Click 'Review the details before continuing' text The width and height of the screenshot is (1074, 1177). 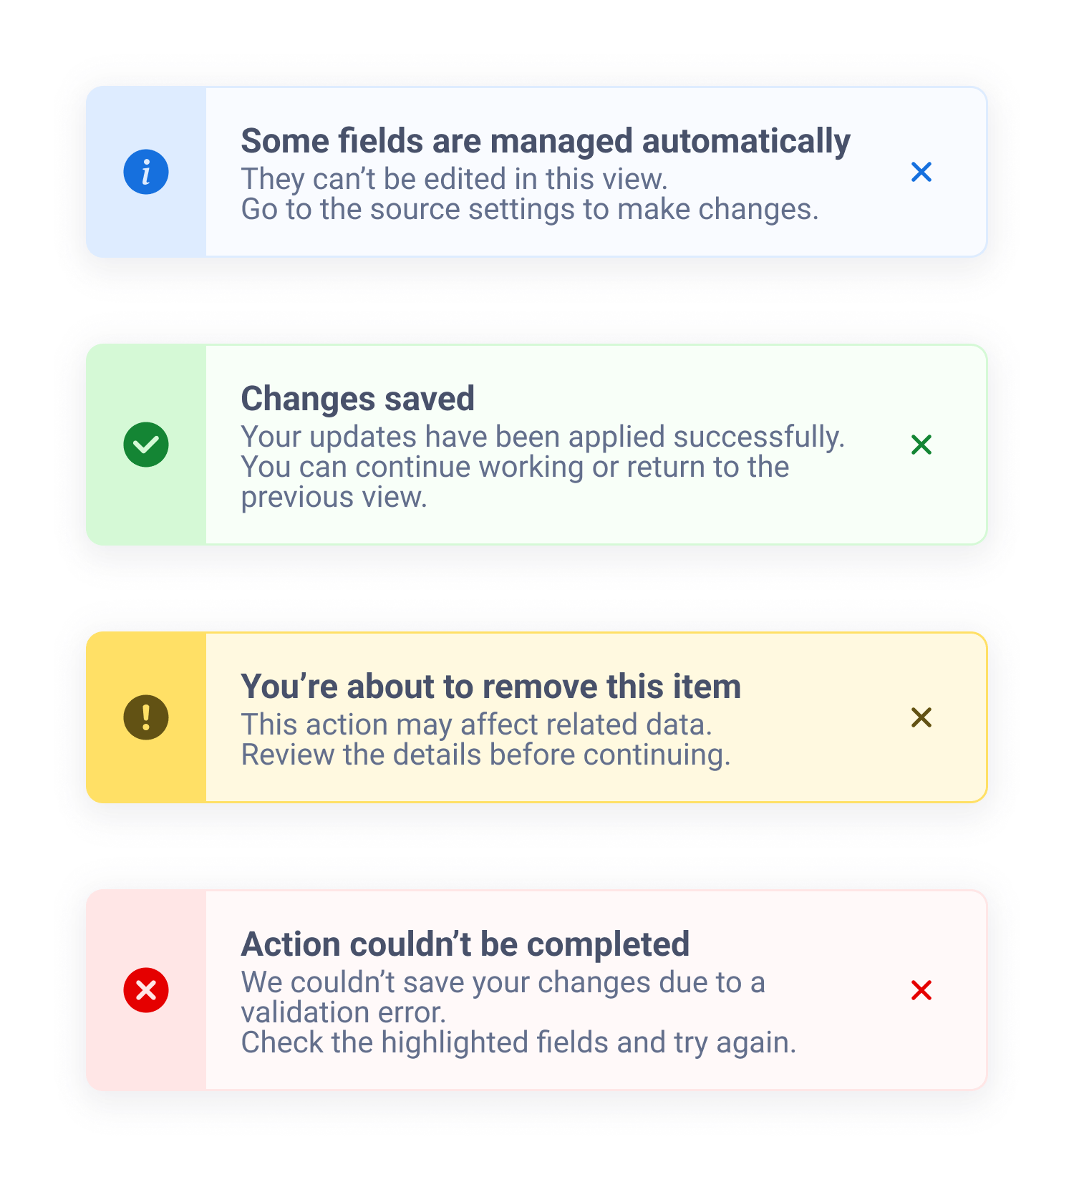485,755
